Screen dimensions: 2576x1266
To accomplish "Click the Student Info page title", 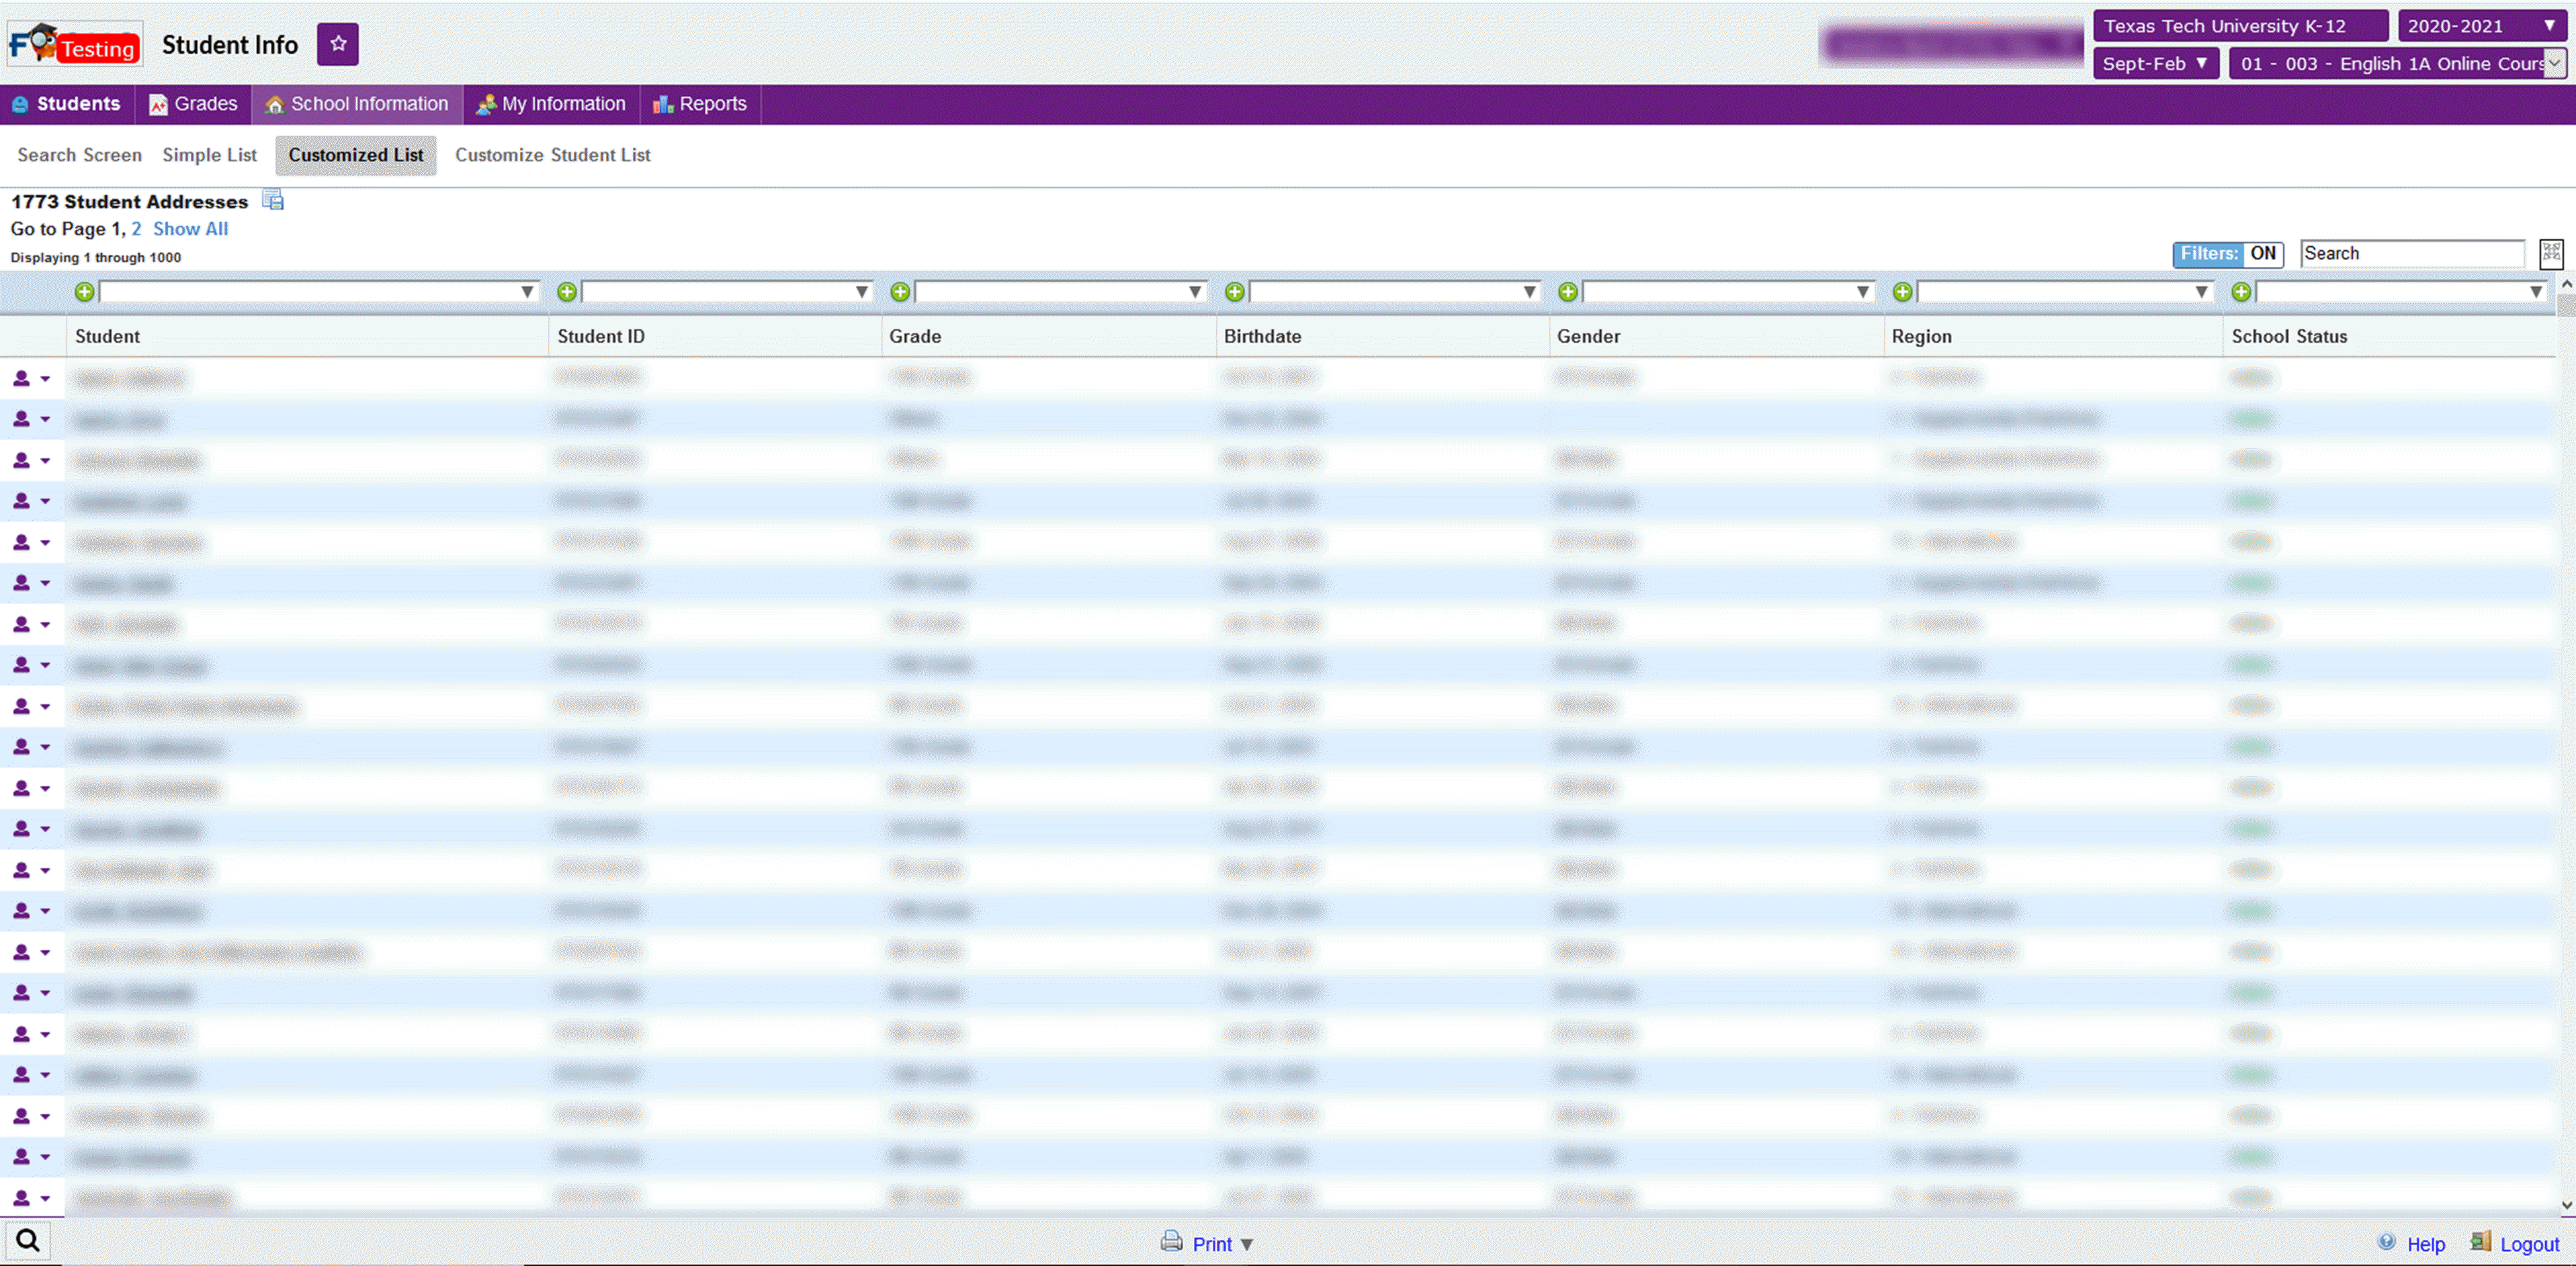I will 230,45.
